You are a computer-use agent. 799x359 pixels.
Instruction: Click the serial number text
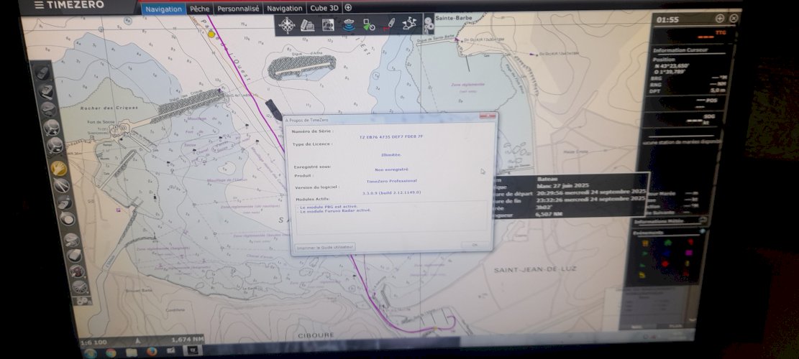point(391,137)
